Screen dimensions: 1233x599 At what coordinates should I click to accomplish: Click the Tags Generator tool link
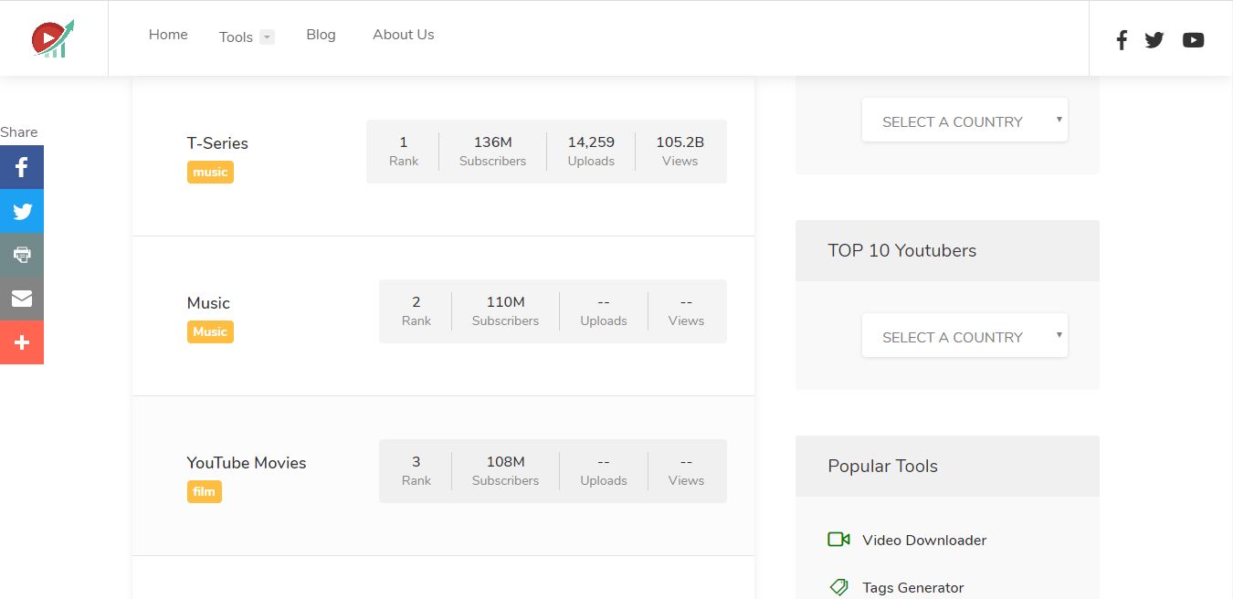coord(912,588)
